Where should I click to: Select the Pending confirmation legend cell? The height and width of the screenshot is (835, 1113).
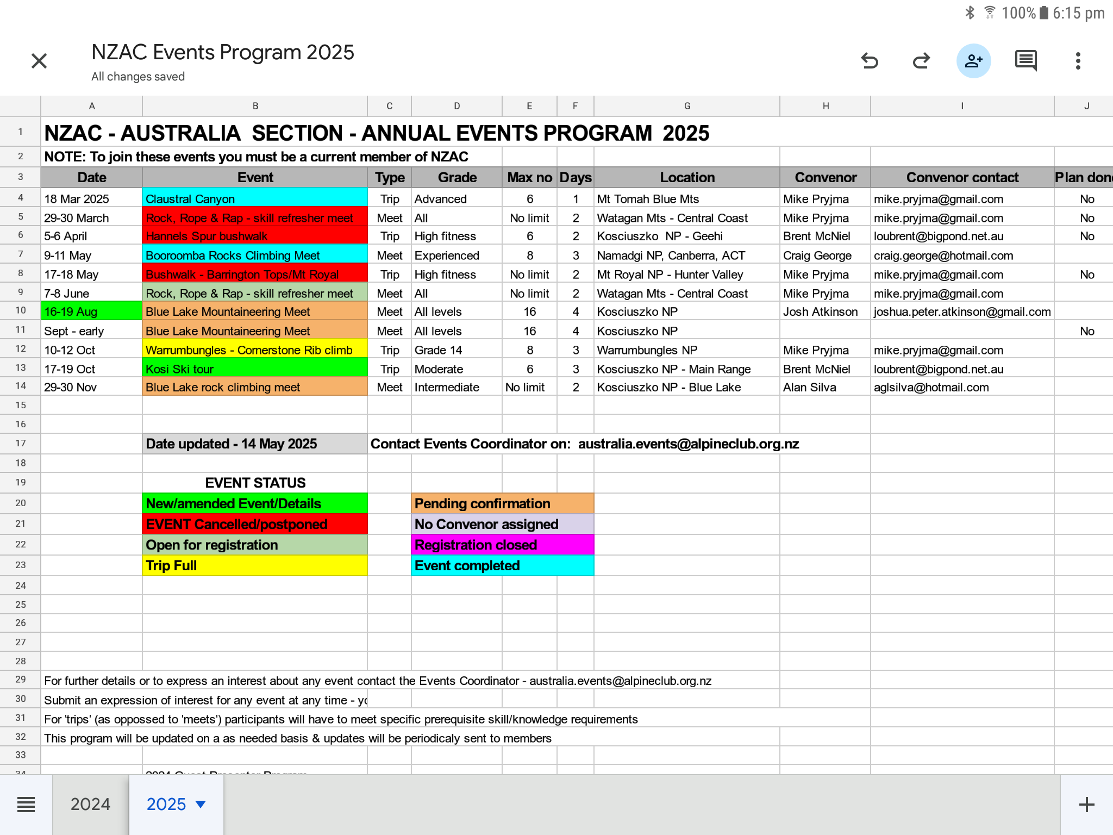pyautogui.click(x=503, y=503)
